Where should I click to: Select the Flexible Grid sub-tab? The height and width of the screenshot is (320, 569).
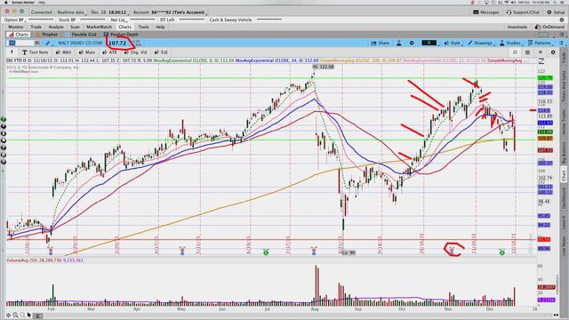(x=81, y=35)
